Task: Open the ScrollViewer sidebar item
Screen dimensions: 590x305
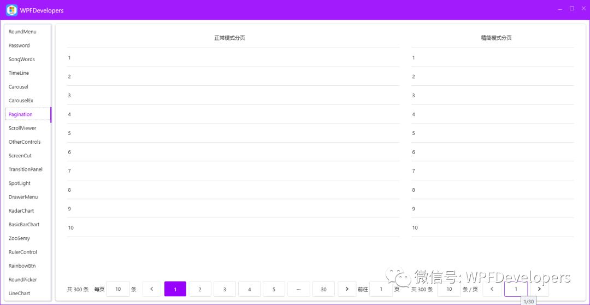Action: click(x=22, y=128)
